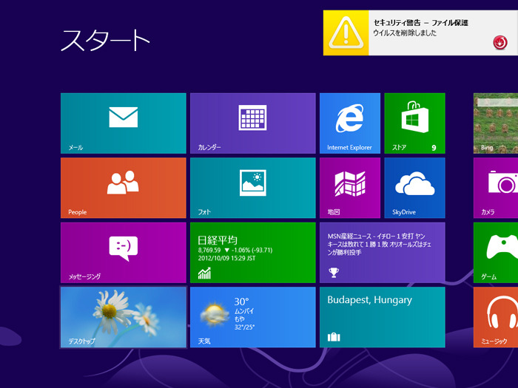This screenshot has width=518, height=388.
Task: Open the ミュージック music tile
Action: [x=496, y=317]
